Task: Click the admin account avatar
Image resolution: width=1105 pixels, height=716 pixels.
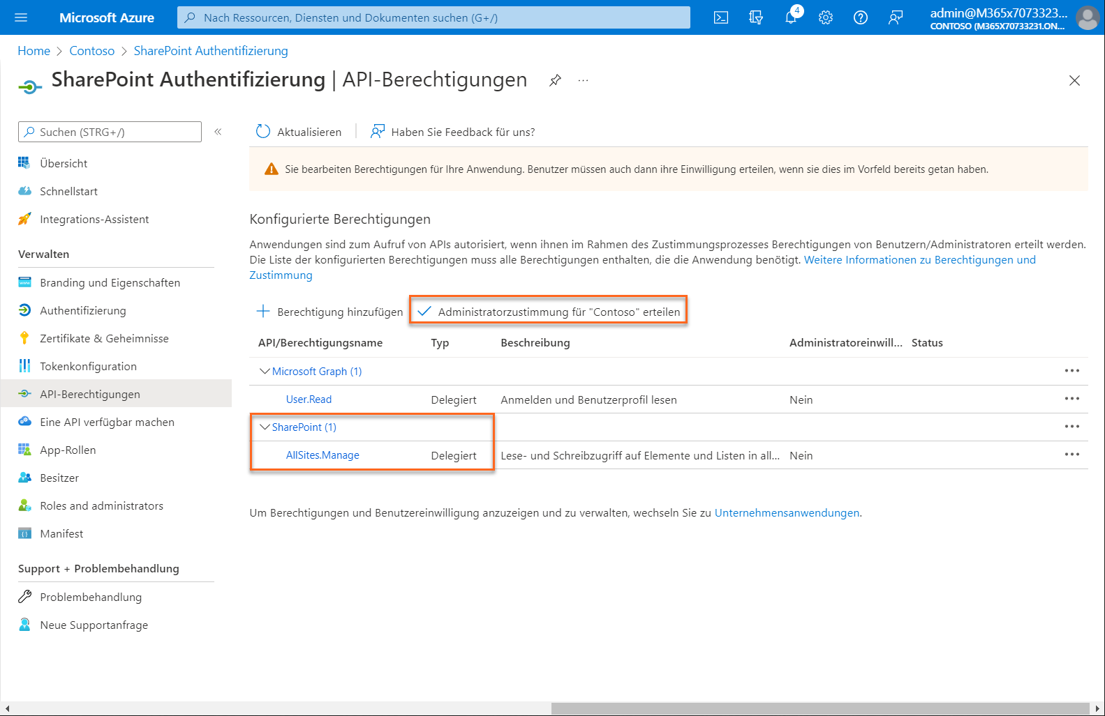Action: [x=1087, y=17]
